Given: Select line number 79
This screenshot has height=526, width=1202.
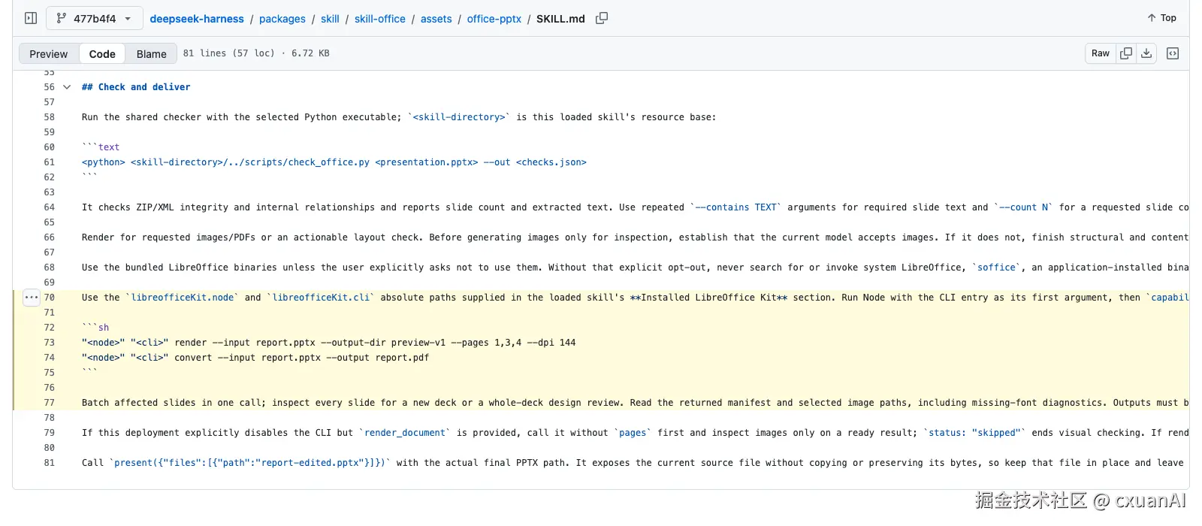Looking at the screenshot, I should click(x=50, y=433).
